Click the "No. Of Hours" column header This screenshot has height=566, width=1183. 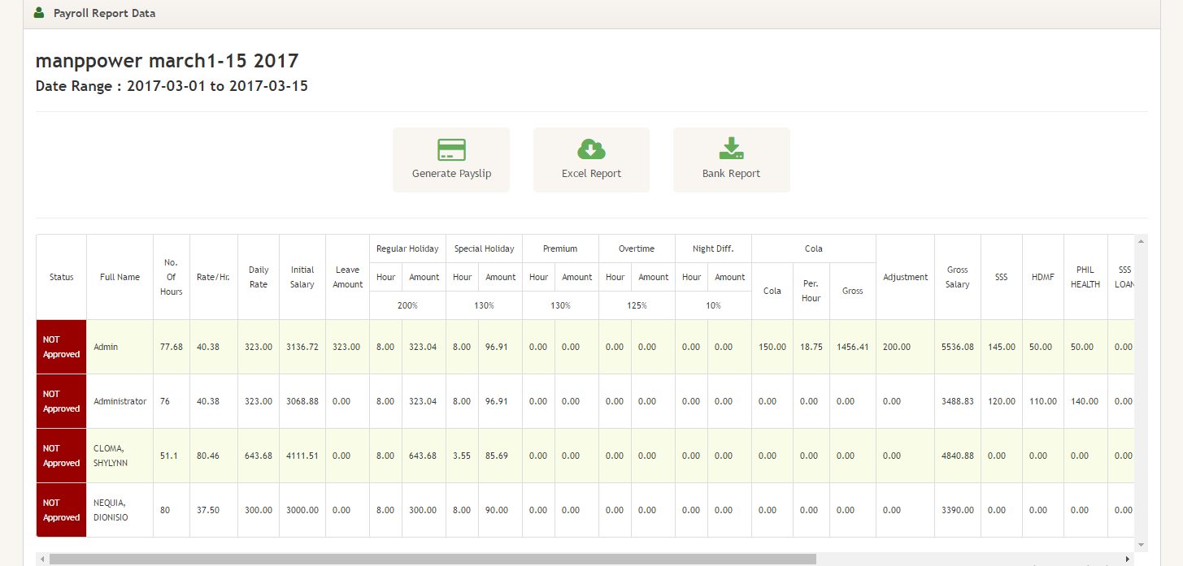point(172,277)
